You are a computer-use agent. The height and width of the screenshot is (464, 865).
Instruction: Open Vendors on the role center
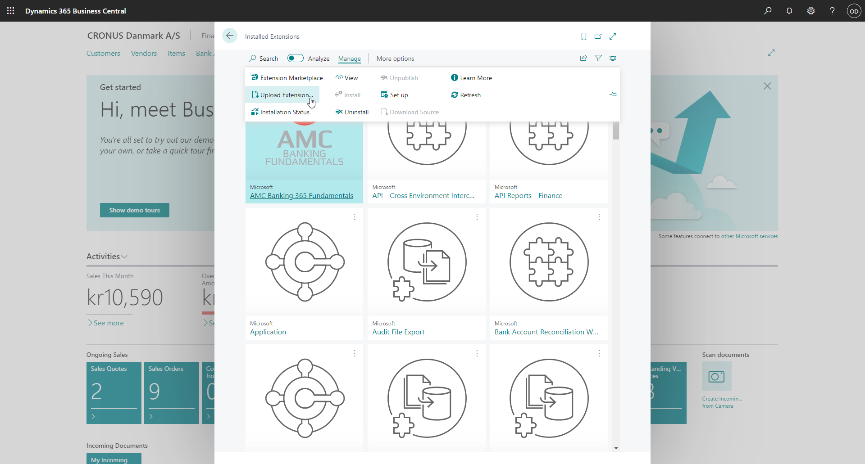click(x=144, y=54)
